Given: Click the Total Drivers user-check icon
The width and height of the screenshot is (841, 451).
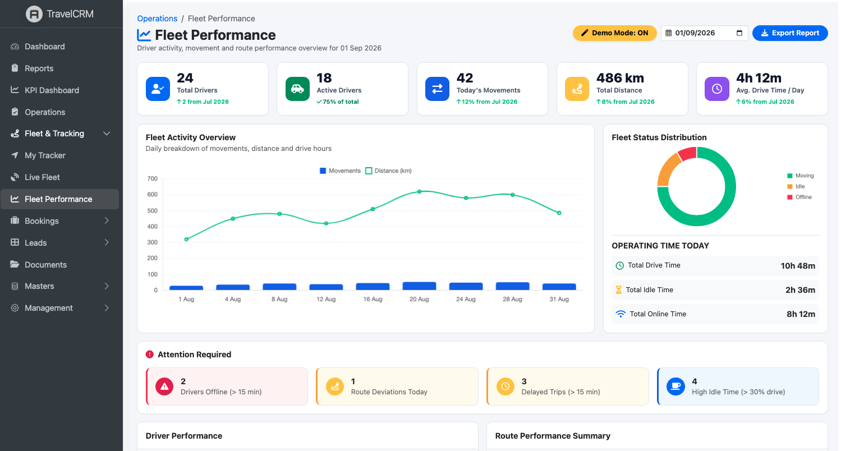Looking at the screenshot, I should pos(158,89).
